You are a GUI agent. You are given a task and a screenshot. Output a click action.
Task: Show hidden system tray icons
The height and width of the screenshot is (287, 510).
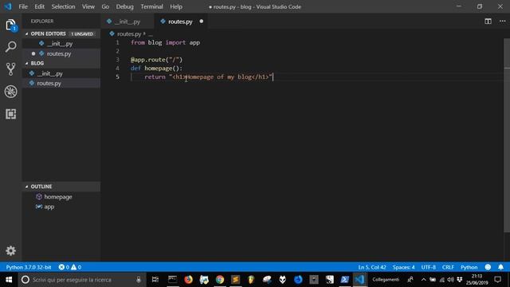pos(423,280)
